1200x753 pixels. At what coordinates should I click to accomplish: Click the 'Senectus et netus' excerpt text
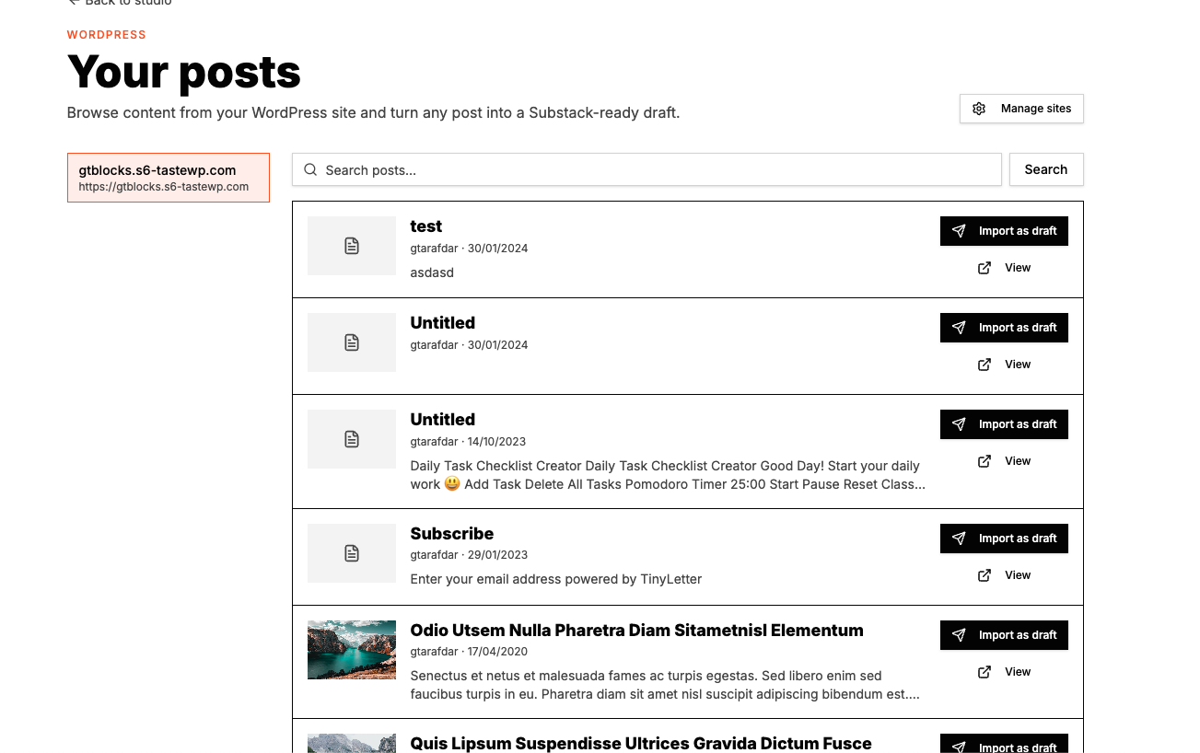(x=665, y=686)
